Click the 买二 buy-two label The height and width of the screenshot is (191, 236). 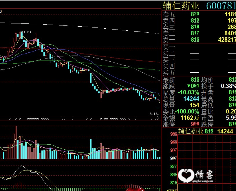[169, 54]
